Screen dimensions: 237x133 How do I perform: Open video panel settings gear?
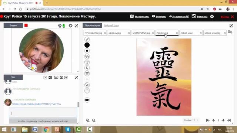pos(71,25)
